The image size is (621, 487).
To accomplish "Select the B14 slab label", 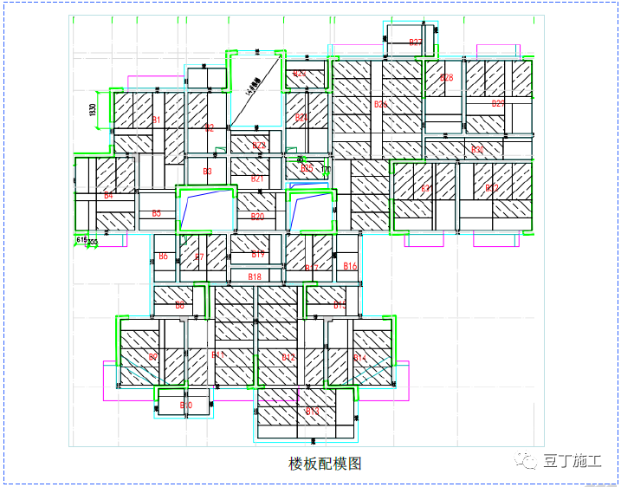I will pyautogui.click(x=359, y=357).
